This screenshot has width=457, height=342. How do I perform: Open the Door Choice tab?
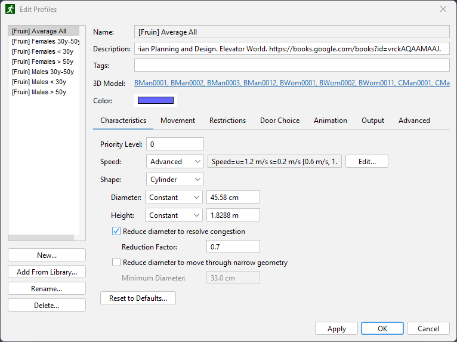pyautogui.click(x=280, y=121)
